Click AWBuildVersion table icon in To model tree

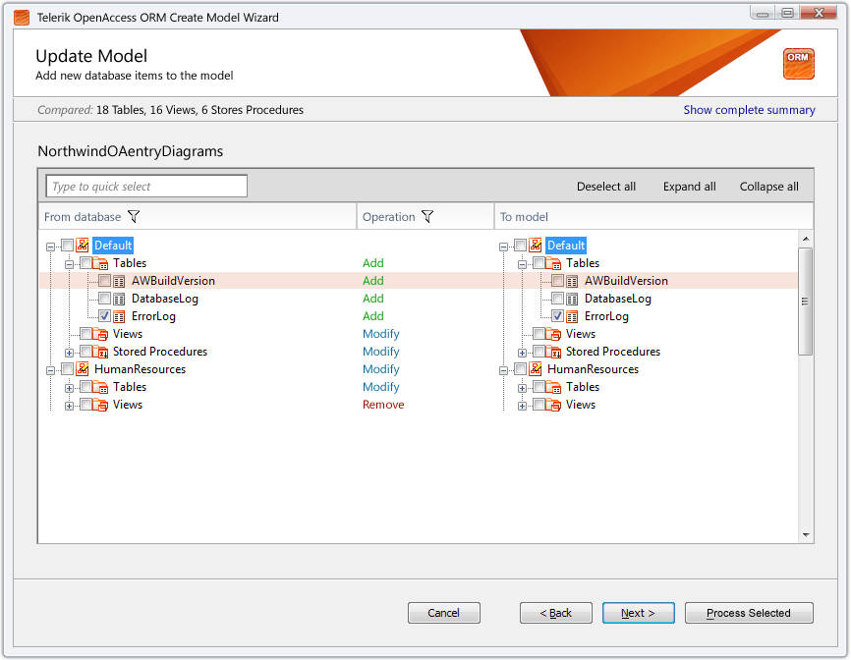pyautogui.click(x=572, y=281)
